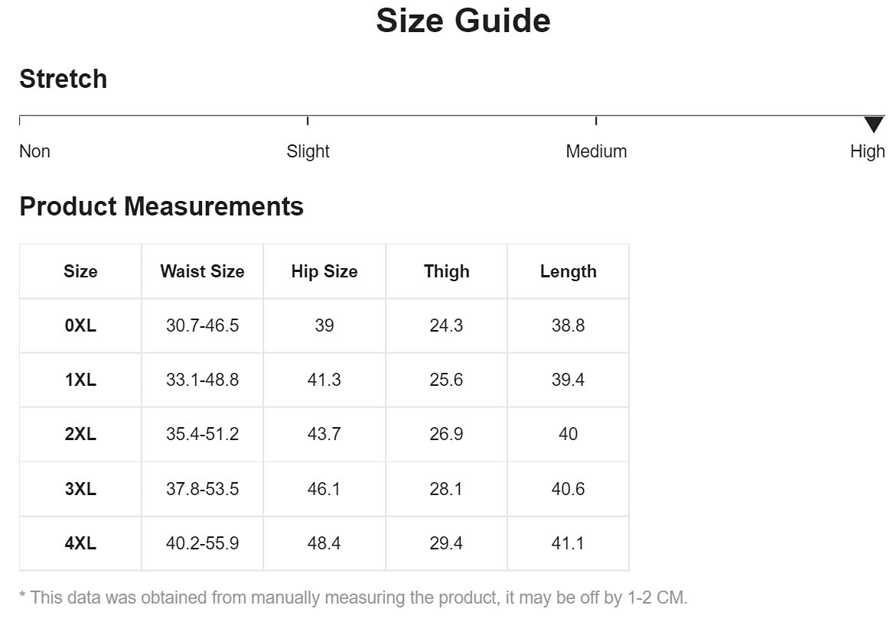896x625 pixels.
Task: Click the 38.8 length cell
Action: click(x=568, y=325)
